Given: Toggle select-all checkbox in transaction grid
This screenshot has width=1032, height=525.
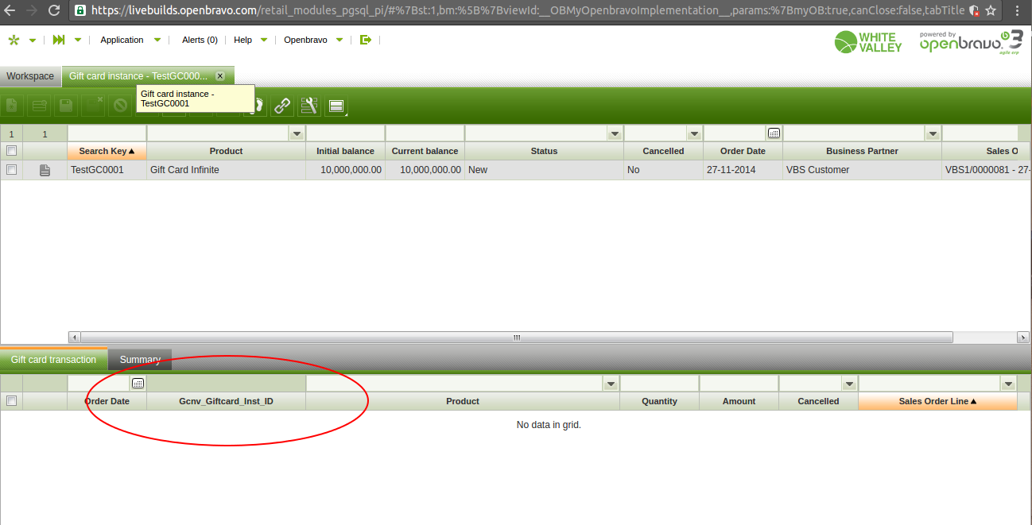Looking at the screenshot, I should pos(11,401).
